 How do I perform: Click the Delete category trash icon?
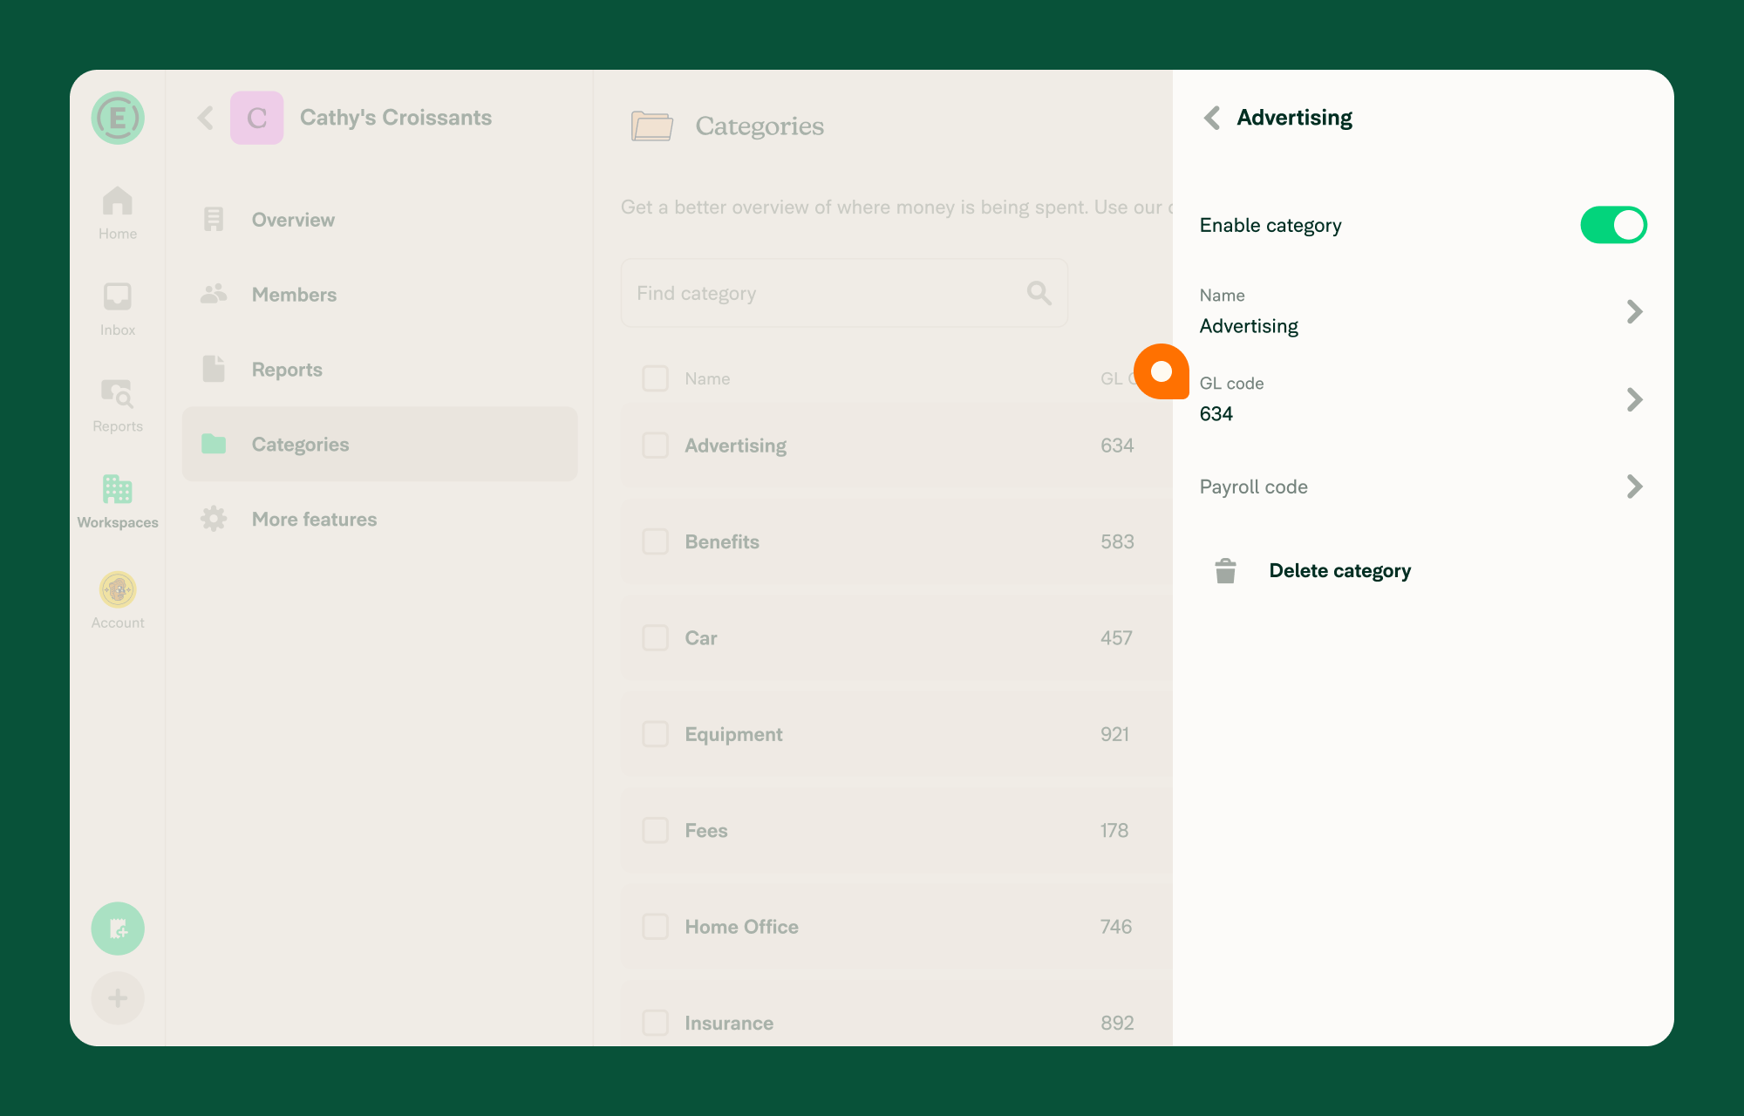pyautogui.click(x=1225, y=570)
